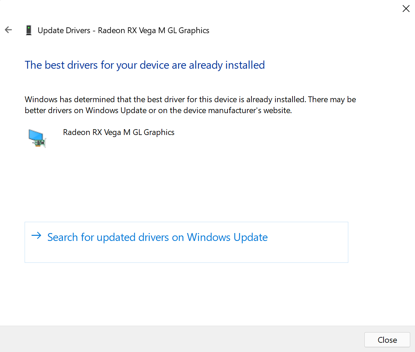Select the Search for updated drivers box
415x352 pixels.
click(x=186, y=242)
